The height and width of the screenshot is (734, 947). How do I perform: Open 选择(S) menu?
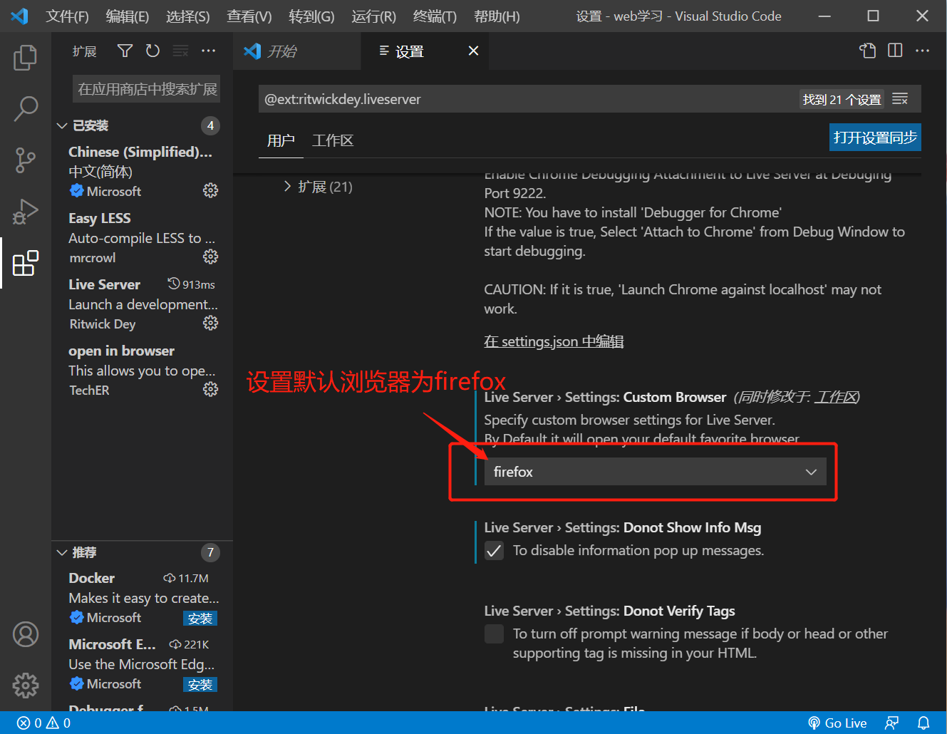[x=188, y=16]
